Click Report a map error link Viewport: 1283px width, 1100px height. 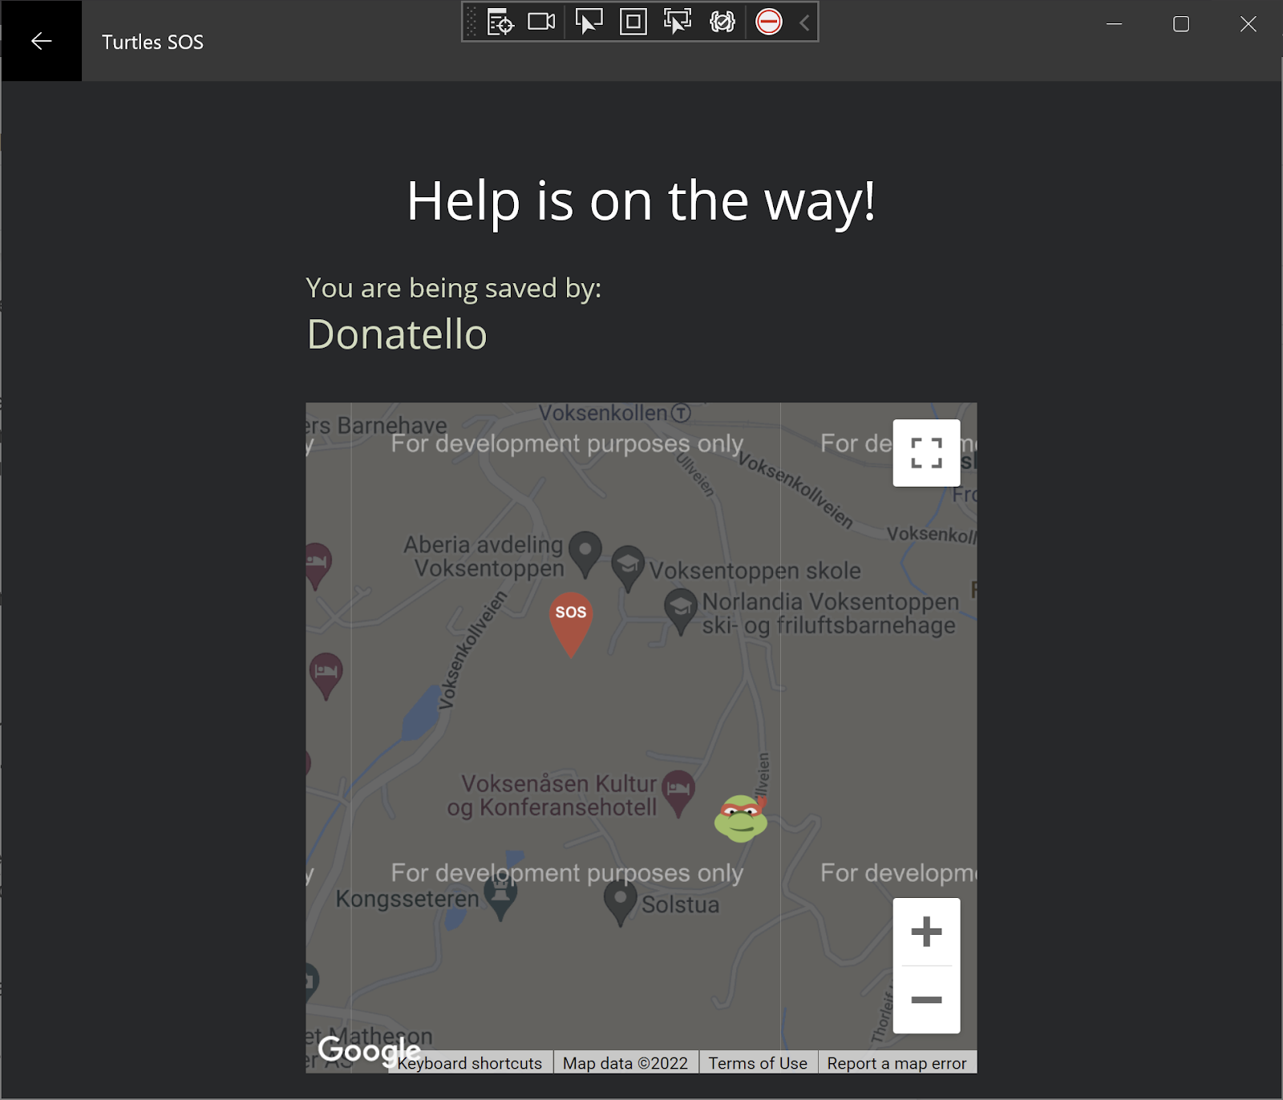(896, 1063)
